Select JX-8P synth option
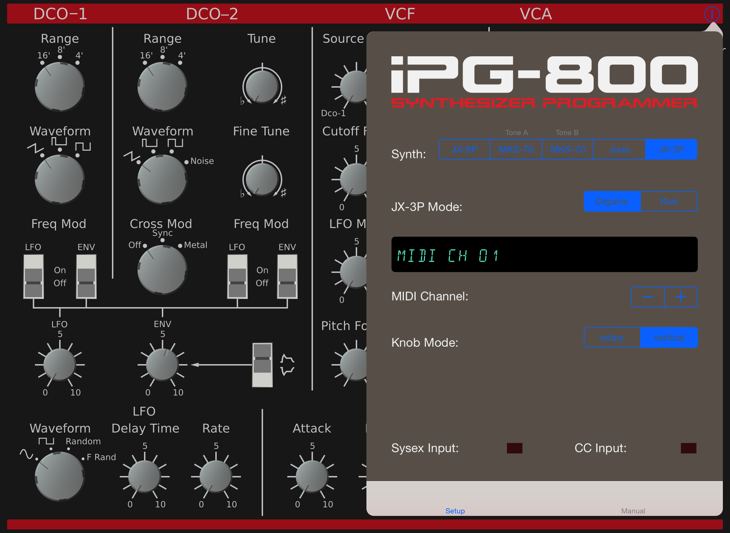Image resolution: width=730 pixels, height=533 pixels. 464,149
